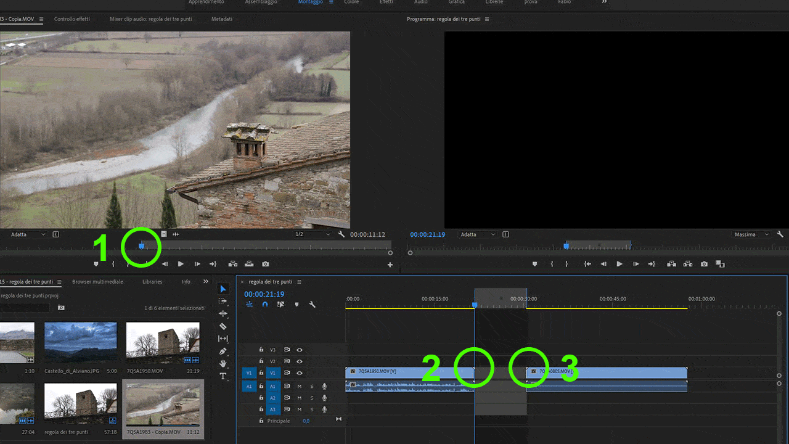This screenshot has width=789, height=444.
Task: Add a marker in the Source monitor
Action: pos(96,263)
